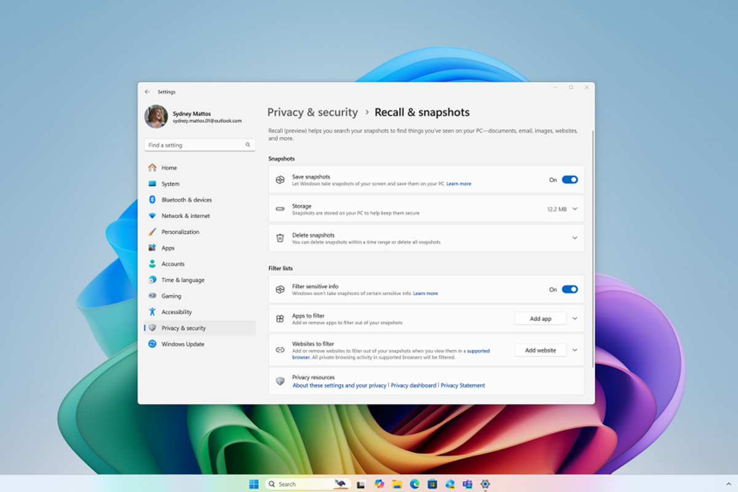Open Network & internet settings
This screenshot has width=738, height=492.
tap(200, 216)
